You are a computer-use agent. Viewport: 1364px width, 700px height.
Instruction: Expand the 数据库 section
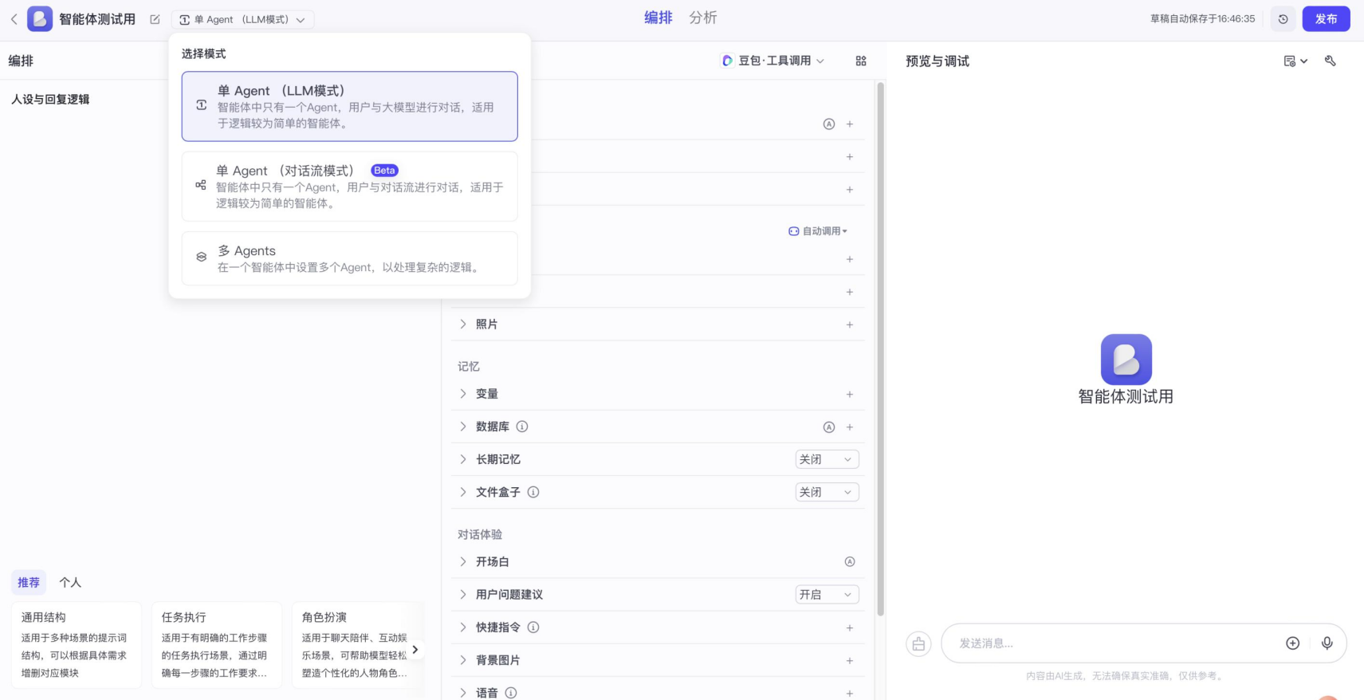point(463,427)
